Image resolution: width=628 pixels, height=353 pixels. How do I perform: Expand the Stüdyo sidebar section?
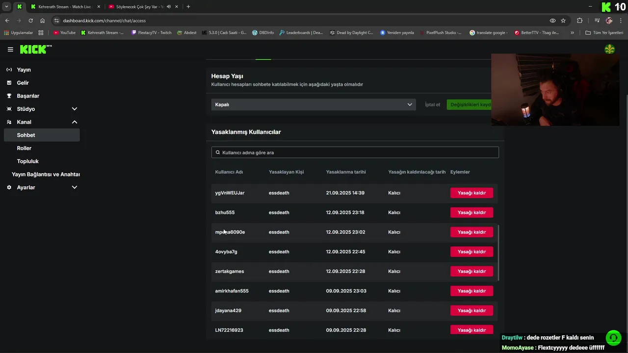(74, 109)
